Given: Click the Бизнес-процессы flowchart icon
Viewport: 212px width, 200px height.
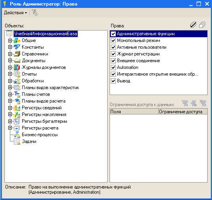Looking at the screenshot, I should coord(17,135).
